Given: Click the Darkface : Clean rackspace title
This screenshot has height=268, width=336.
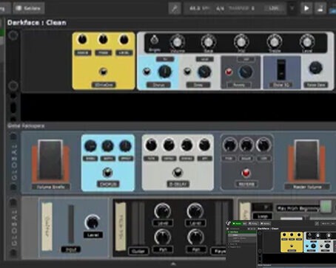Looking at the screenshot, I should [x=37, y=23].
